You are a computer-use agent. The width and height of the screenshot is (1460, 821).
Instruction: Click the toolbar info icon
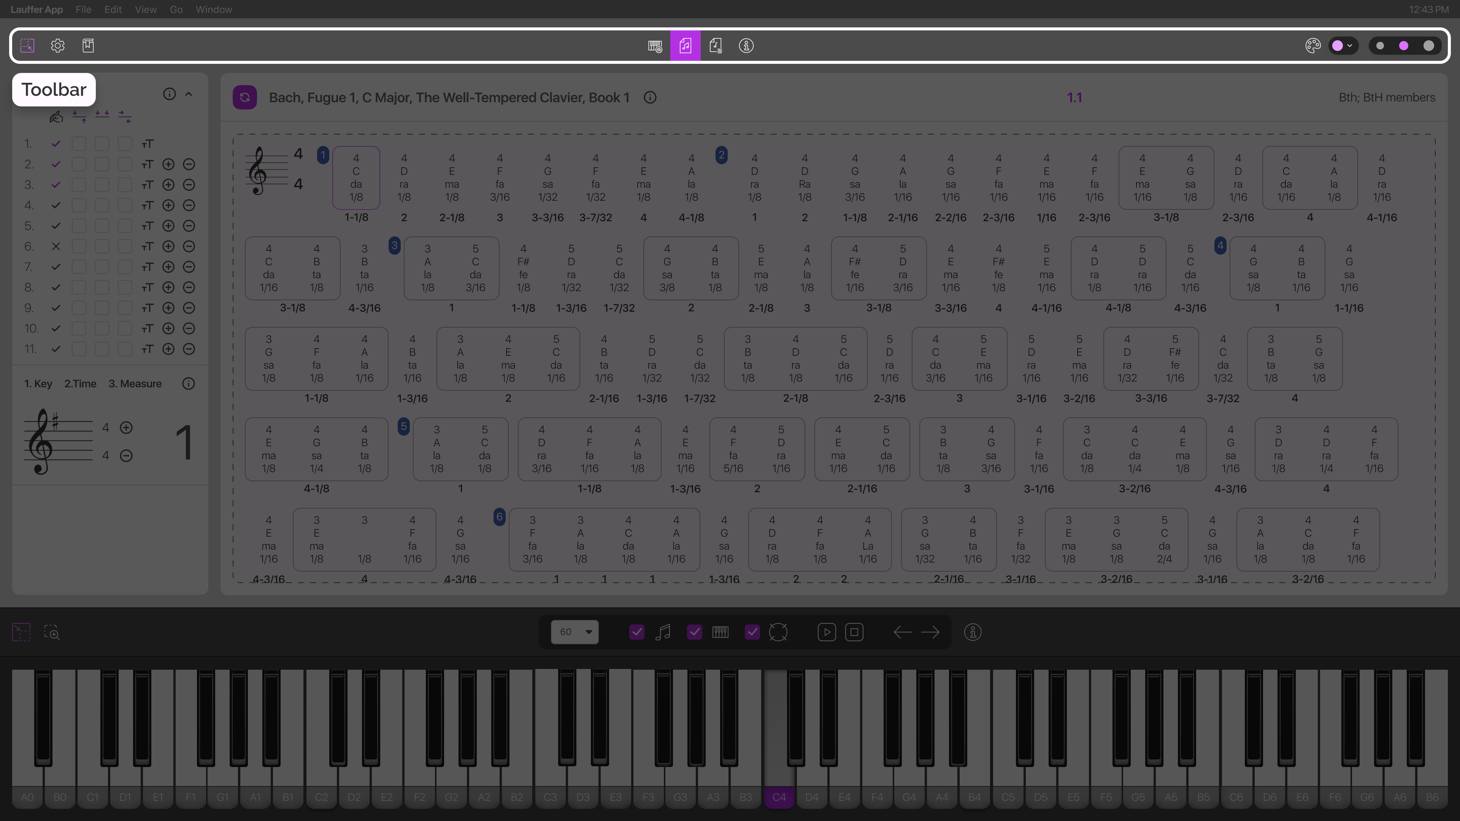tap(746, 46)
